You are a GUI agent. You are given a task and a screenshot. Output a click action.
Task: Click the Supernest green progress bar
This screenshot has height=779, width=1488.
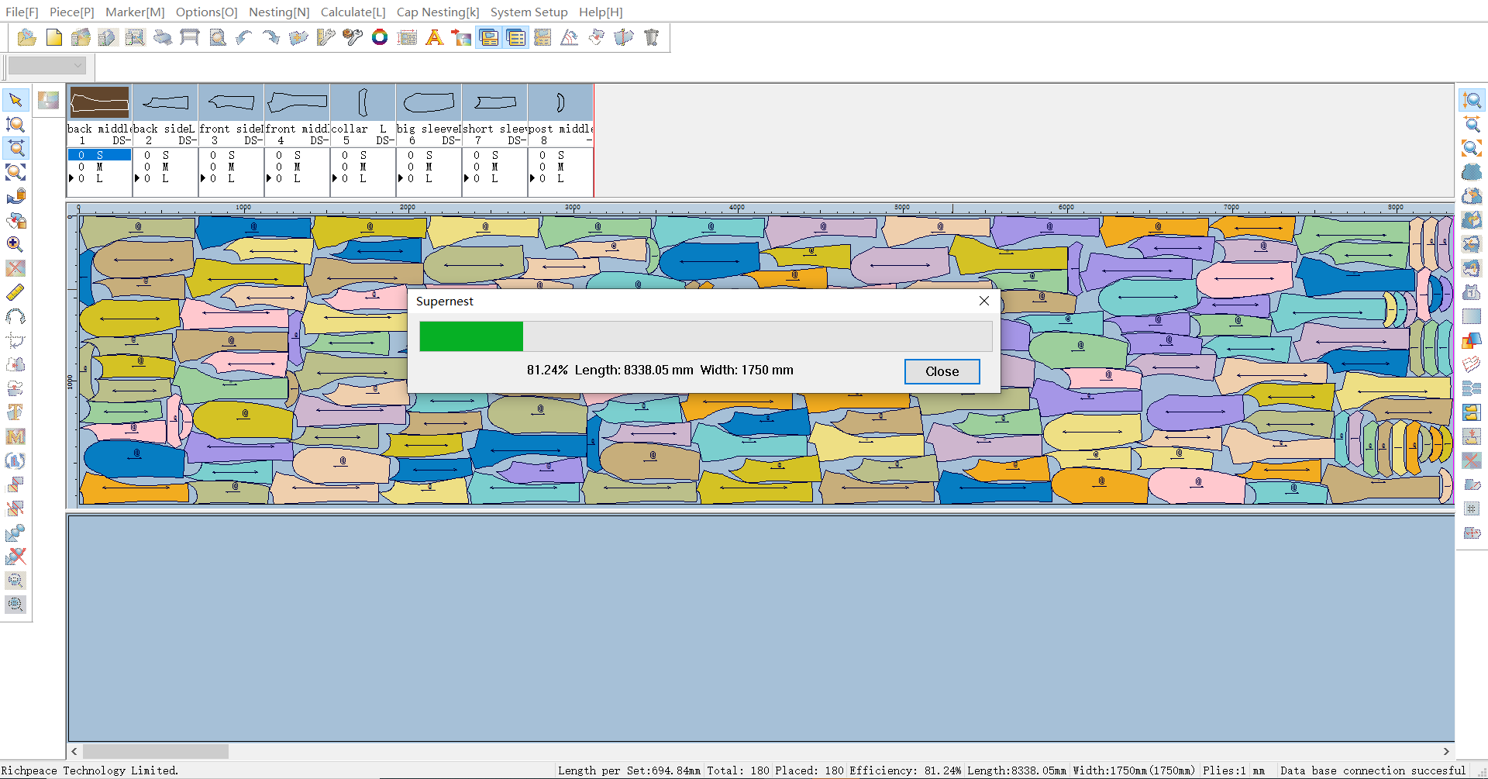(471, 337)
